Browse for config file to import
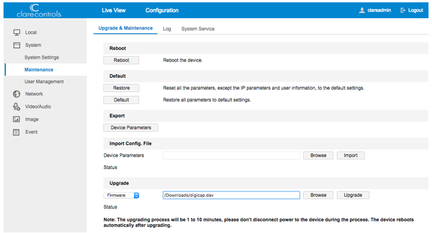 [x=318, y=155]
